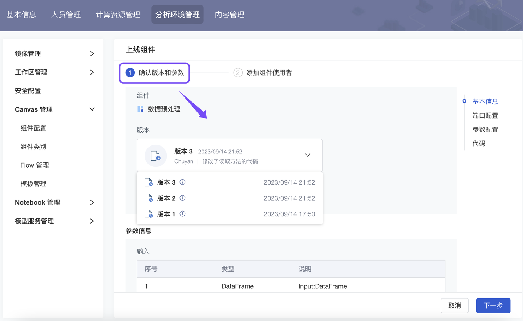Click 镜像管理 sidebar label
The height and width of the screenshot is (321, 523).
(28, 54)
